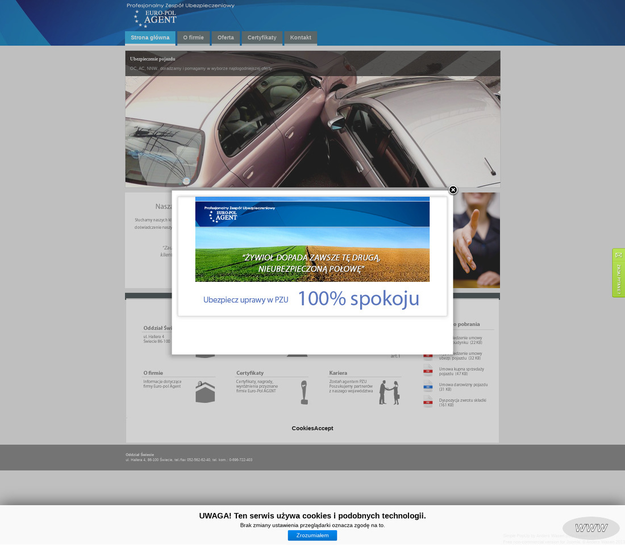Viewport: 625px width, 545px height.
Task: Click Certyfikaty, nagrody description text
Action: (x=257, y=386)
